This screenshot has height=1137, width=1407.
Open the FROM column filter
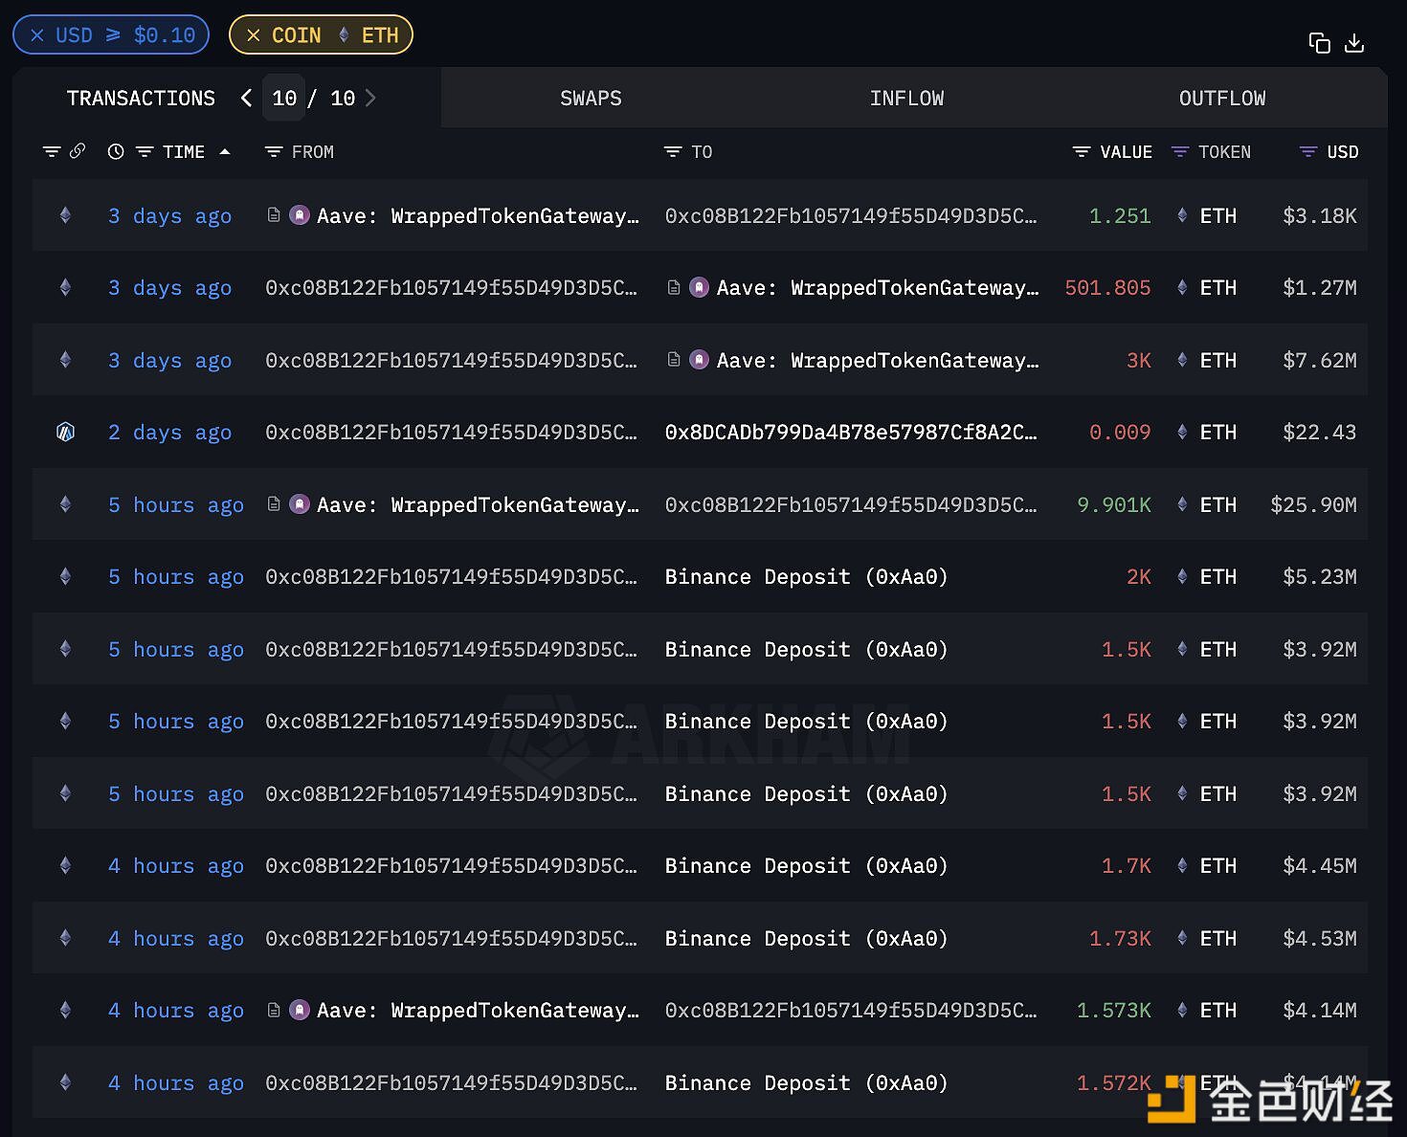[274, 152]
